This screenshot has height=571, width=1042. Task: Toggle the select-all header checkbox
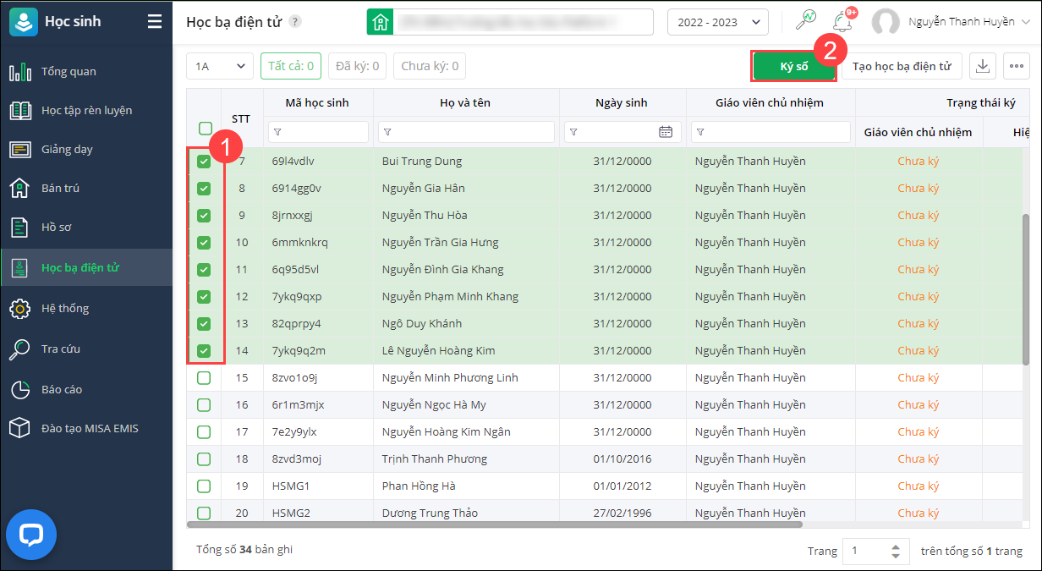click(205, 129)
